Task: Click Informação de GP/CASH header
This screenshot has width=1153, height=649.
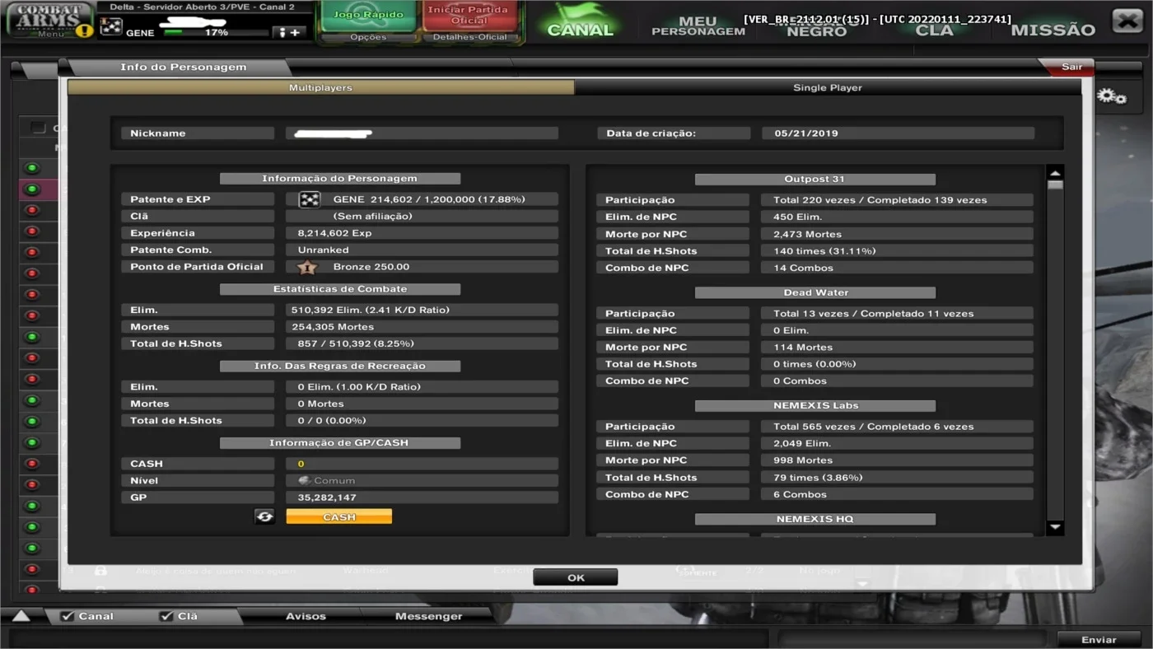Action: (339, 442)
